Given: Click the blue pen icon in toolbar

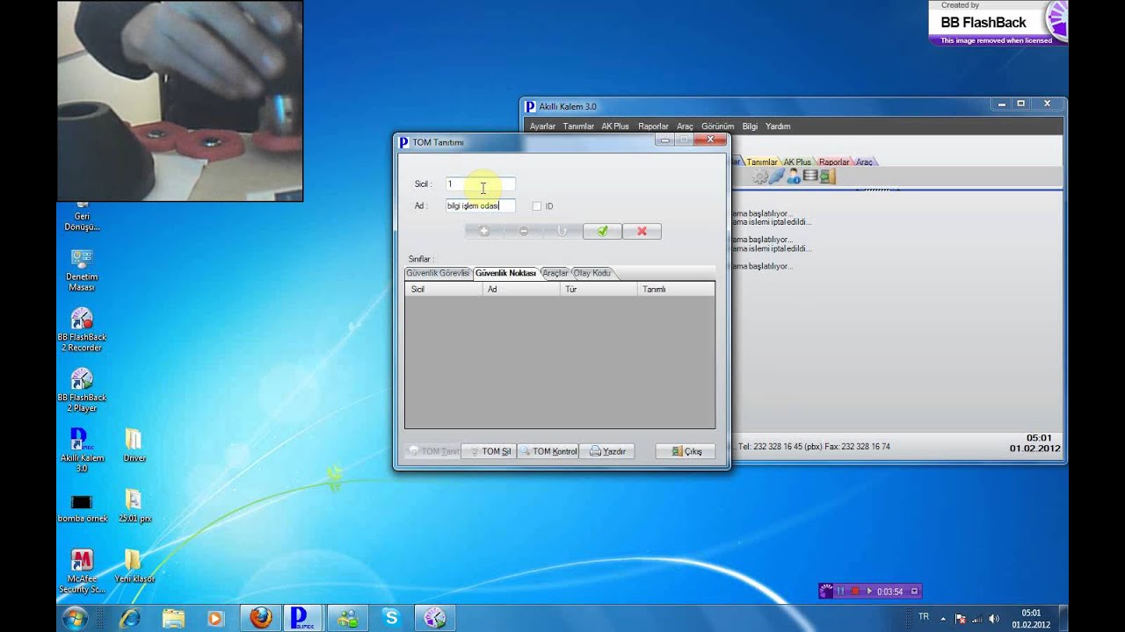Looking at the screenshot, I should [777, 176].
